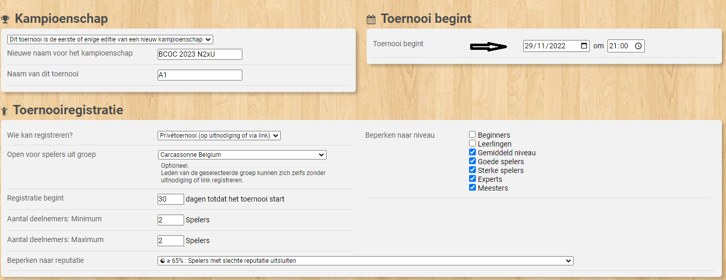
Task: Click the Kampioenschap section heading
Action: coord(61,19)
